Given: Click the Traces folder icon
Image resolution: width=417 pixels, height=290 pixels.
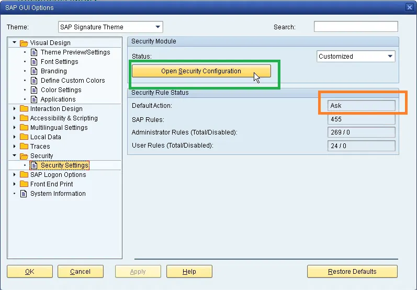Looking at the screenshot, I should coord(24,147).
